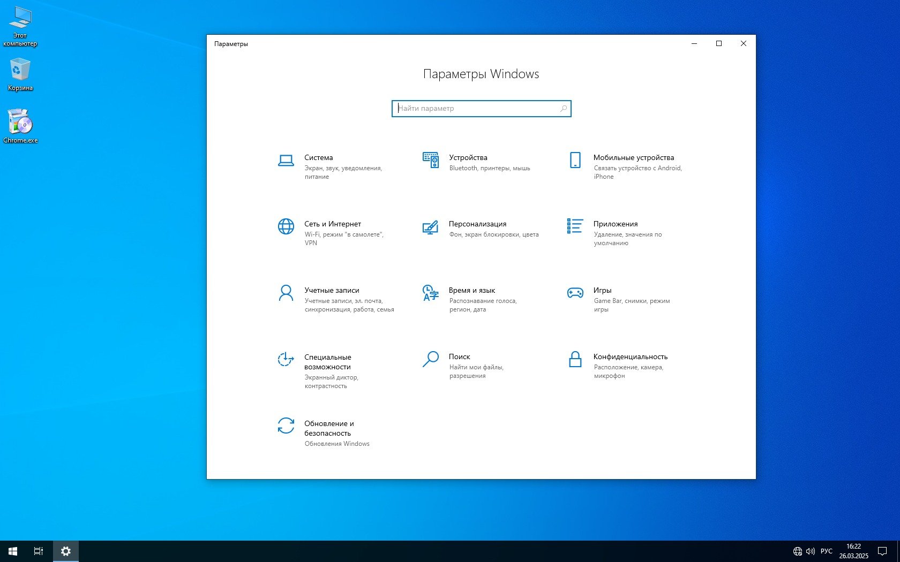Click the 'Расположение, камера, микрофон' text
This screenshot has width=900, height=562.
[x=628, y=371]
